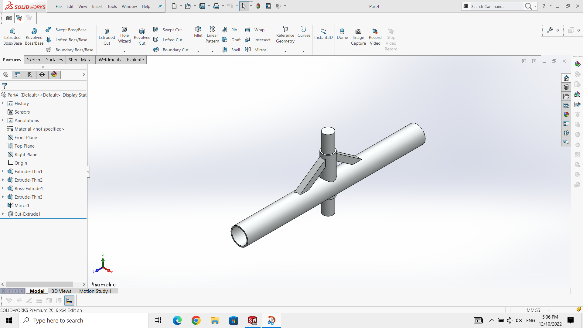Select the Extruded Cut tool
This screenshot has width=583, height=328.
[x=107, y=37]
